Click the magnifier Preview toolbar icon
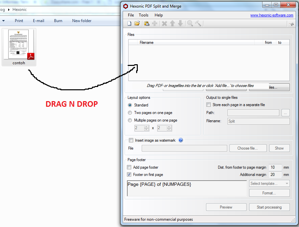The height and width of the screenshot is (227, 299). [190, 23]
